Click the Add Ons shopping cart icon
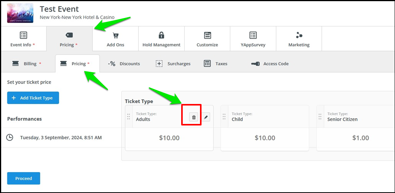Viewport: 395px width, 193px height. [116, 35]
